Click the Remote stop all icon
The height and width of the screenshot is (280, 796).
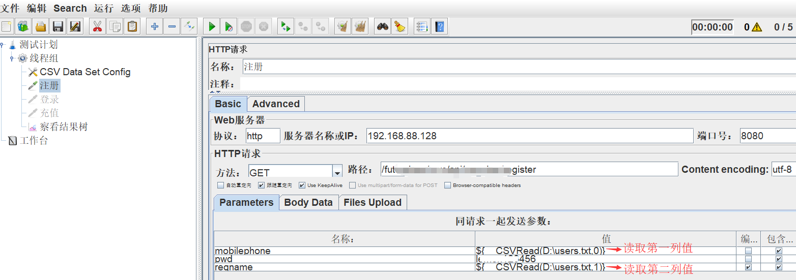tap(303, 26)
